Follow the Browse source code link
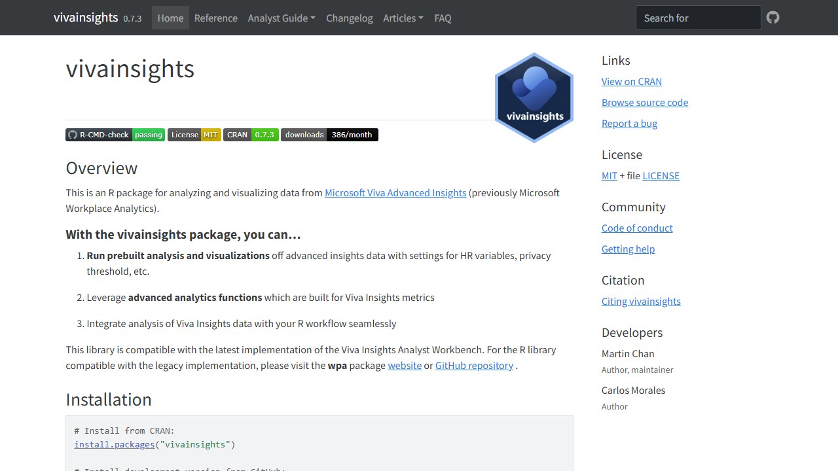 click(x=645, y=103)
